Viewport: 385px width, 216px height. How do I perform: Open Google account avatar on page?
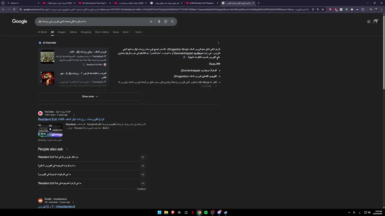pos(376,22)
